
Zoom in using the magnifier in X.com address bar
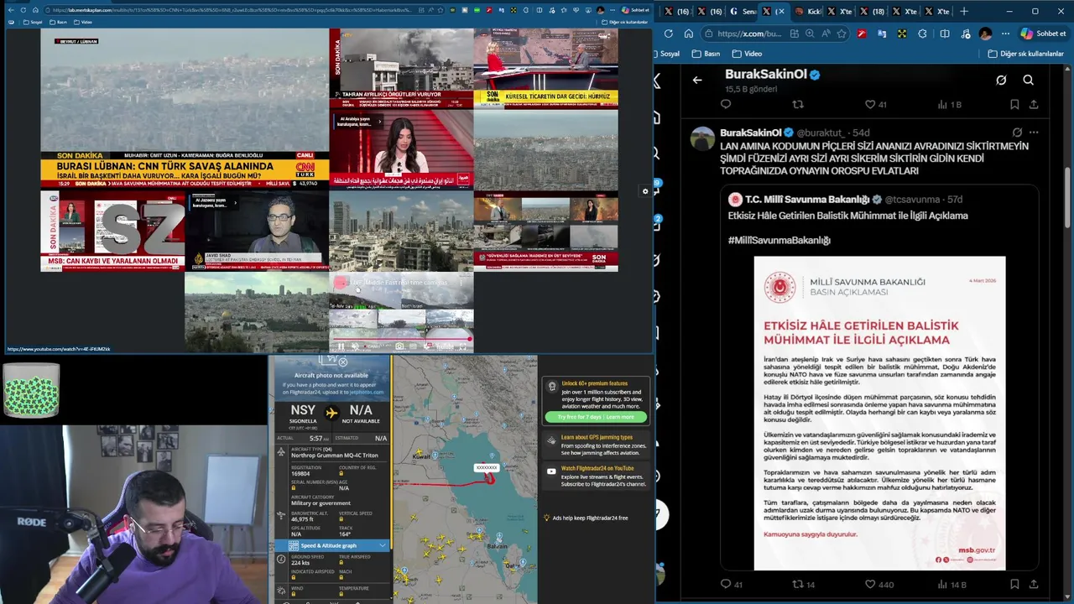(810, 34)
